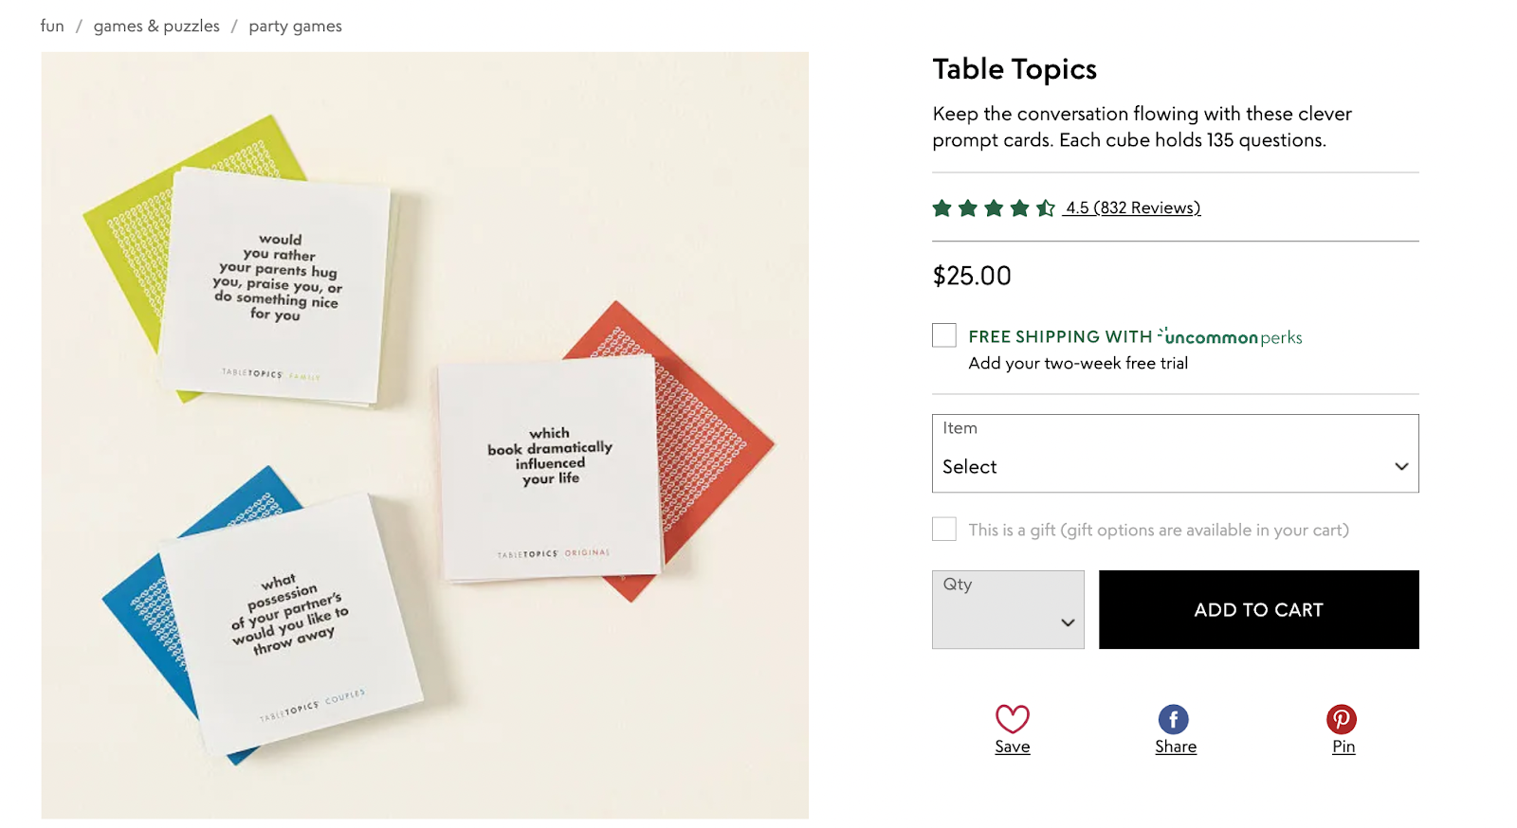Open the 4.5 (832 Reviews) link
The height and width of the screenshot is (828, 1517).
tap(1132, 208)
